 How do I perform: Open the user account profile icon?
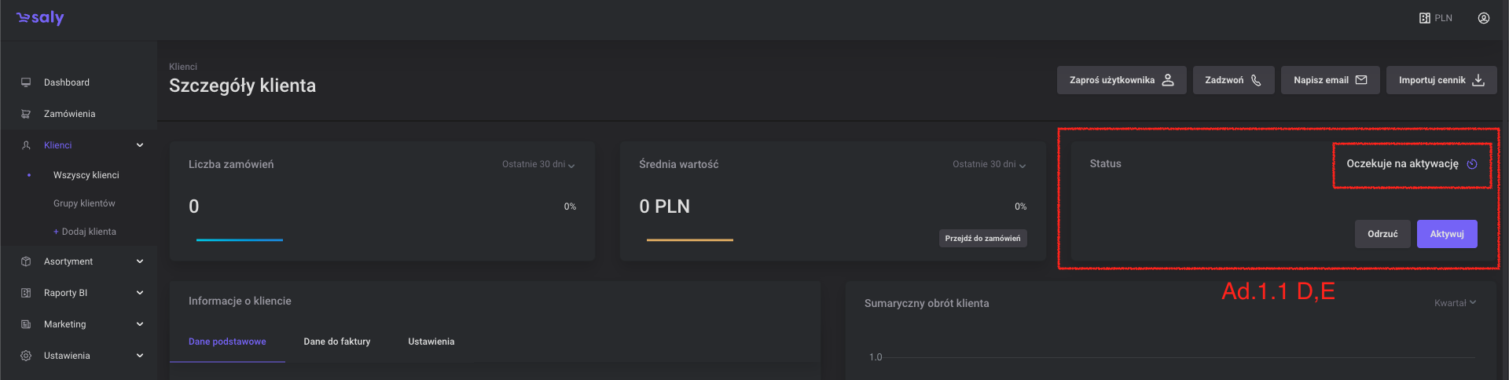[1483, 18]
